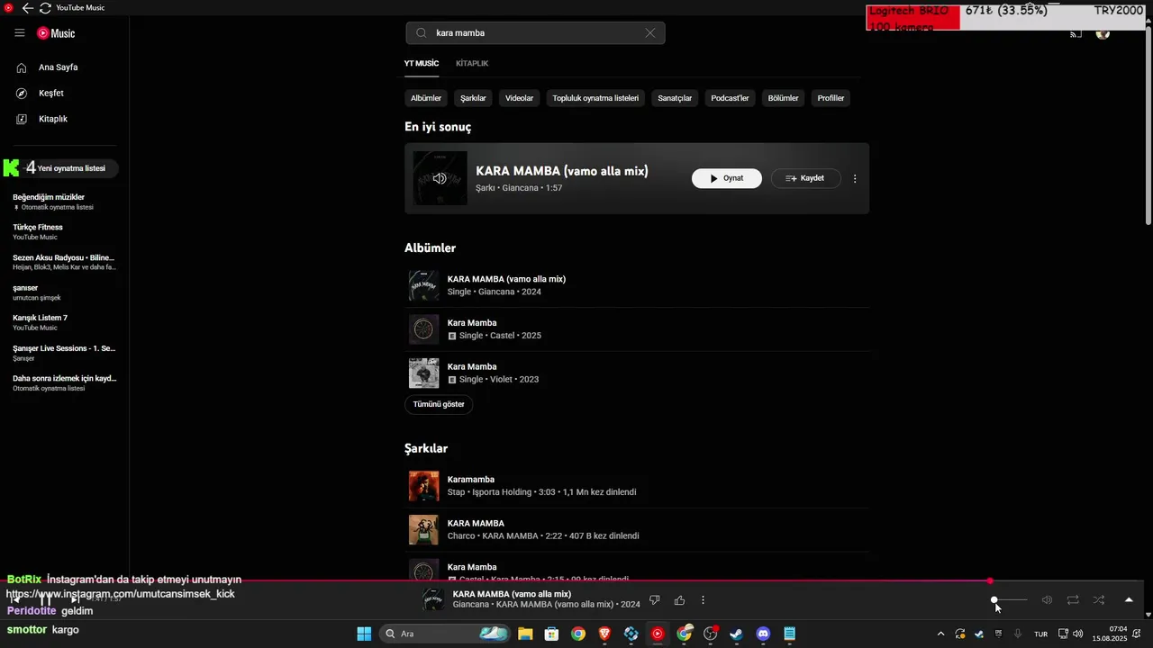1153x648 pixels.
Task: Click the top result album thumbnail
Action: [440, 178]
